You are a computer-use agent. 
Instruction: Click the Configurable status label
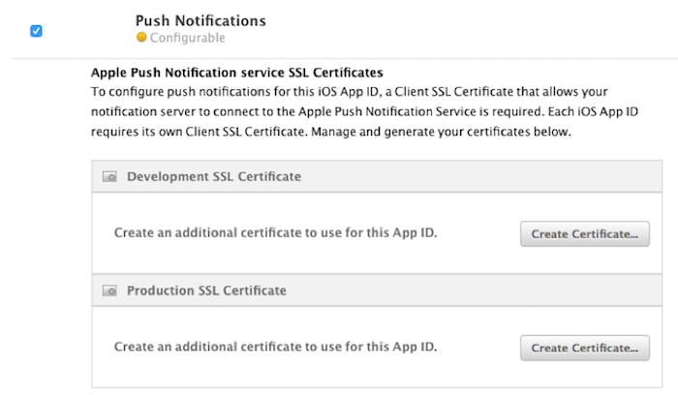coord(187,38)
